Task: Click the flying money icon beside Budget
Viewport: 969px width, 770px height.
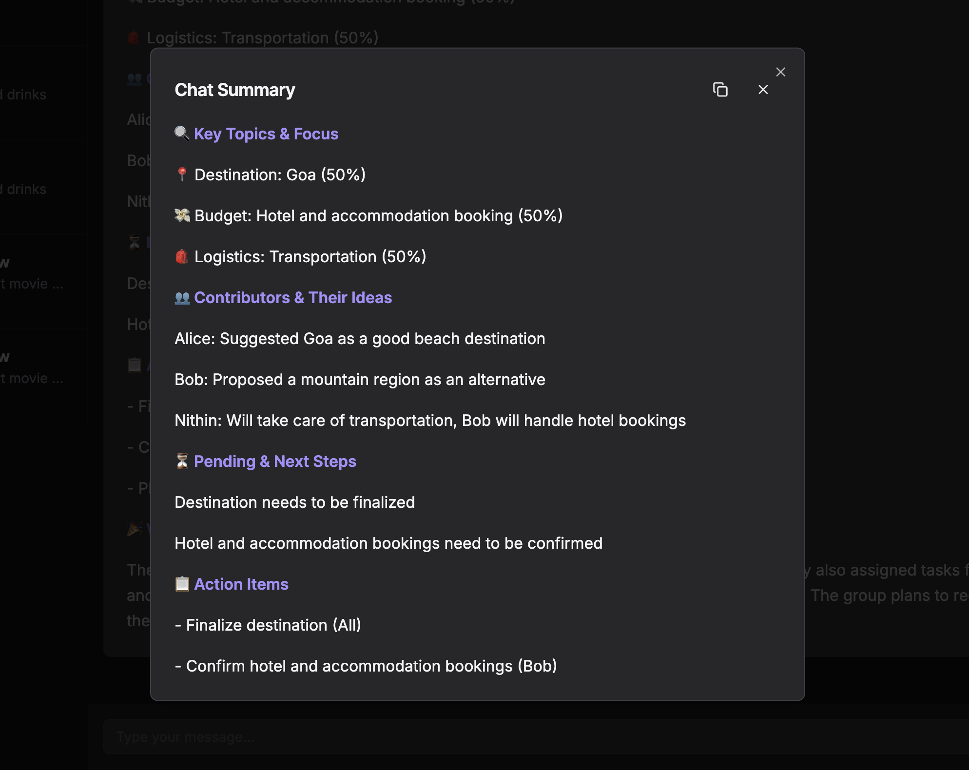Action: (x=182, y=215)
